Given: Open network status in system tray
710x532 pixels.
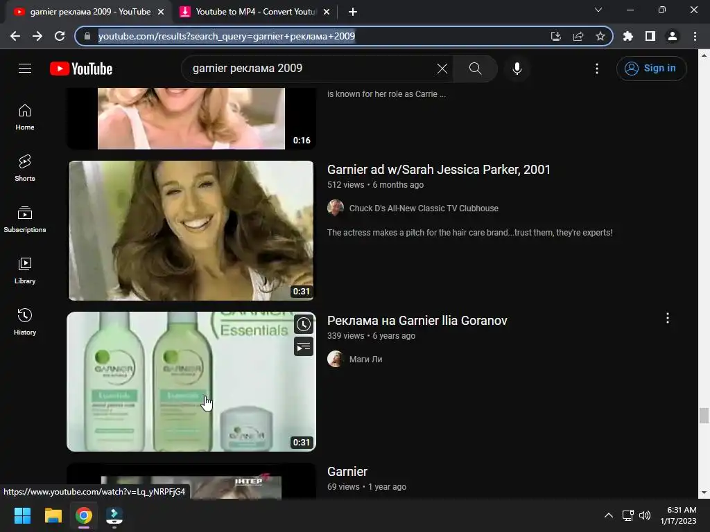Looking at the screenshot, I should pos(627,515).
